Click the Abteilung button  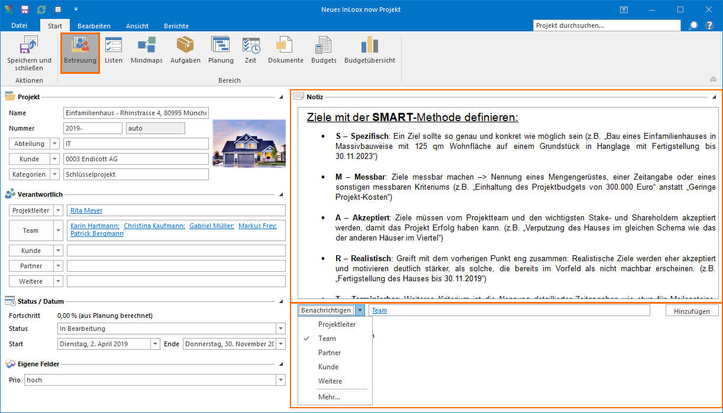pyautogui.click(x=29, y=144)
